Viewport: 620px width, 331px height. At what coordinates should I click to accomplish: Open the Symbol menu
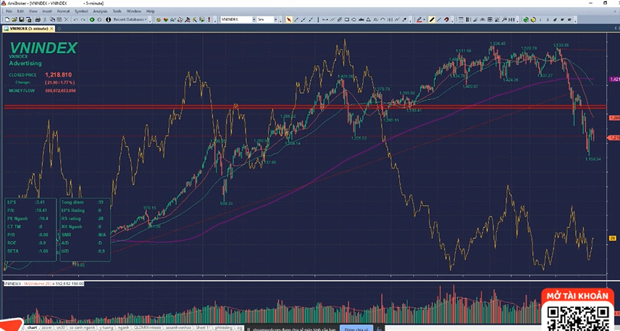(x=81, y=12)
